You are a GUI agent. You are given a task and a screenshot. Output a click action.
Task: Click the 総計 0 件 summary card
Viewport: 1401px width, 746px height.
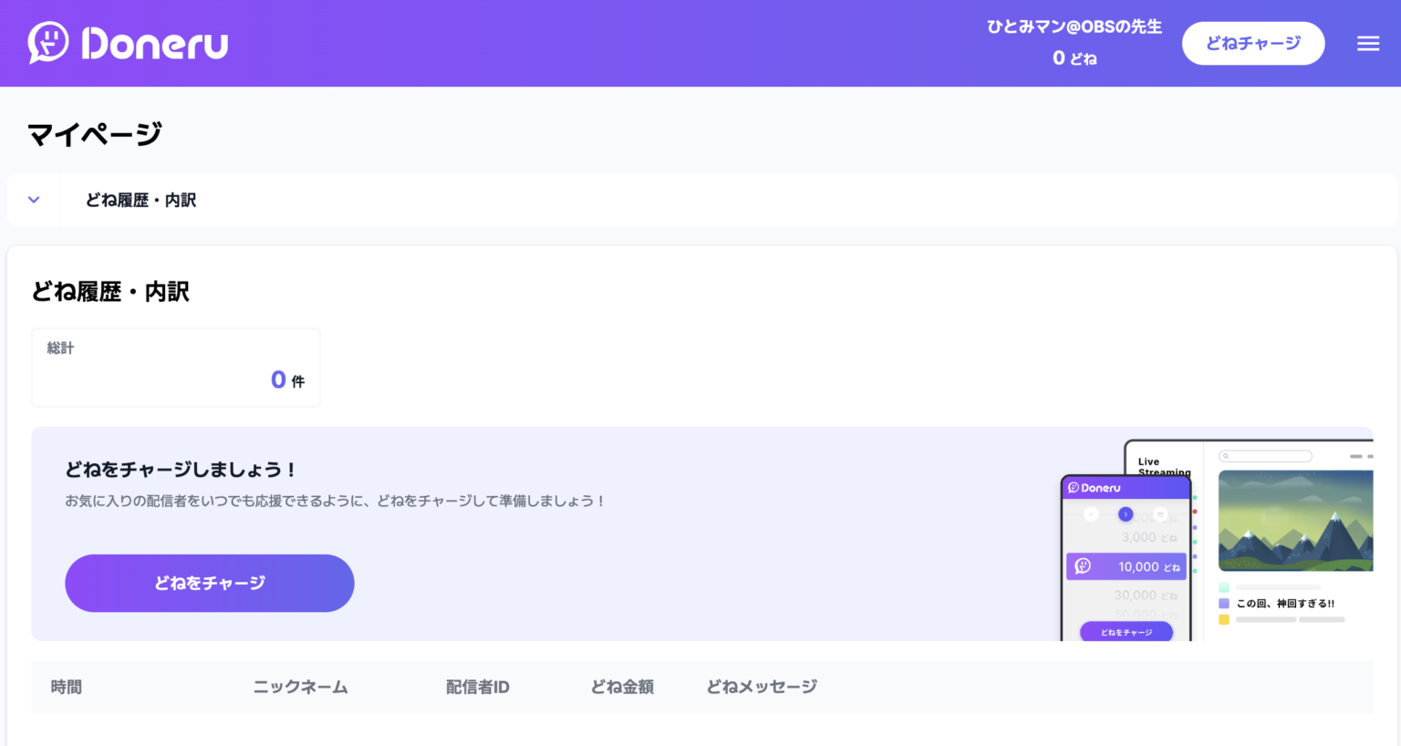(175, 367)
